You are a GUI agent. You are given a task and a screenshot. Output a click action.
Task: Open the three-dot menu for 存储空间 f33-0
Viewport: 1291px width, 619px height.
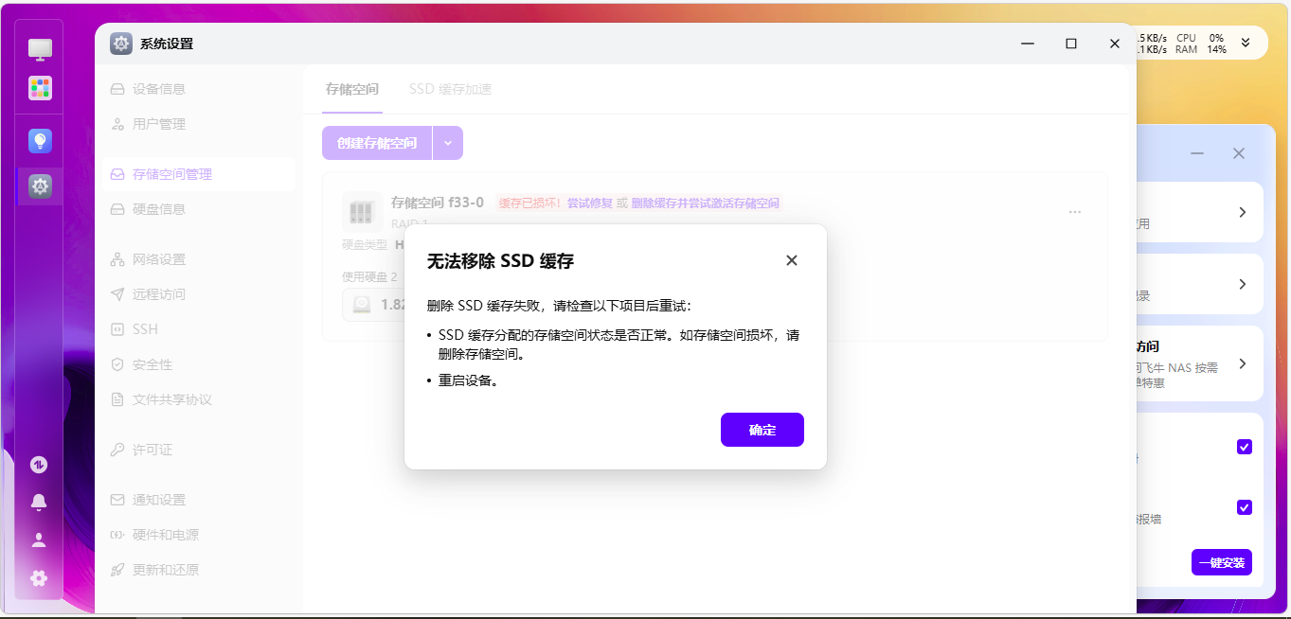tap(1075, 212)
